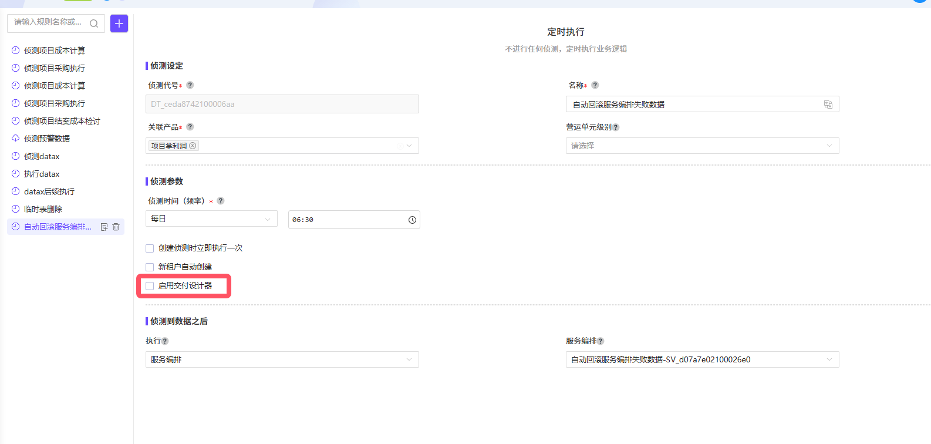
Task: Click the 06:30 time input field
Action: (354, 220)
